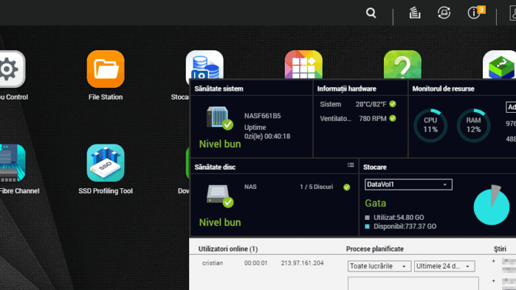This screenshot has height=290, width=516.
Task: Click the disk health list view icon
Action: coord(350,165)
